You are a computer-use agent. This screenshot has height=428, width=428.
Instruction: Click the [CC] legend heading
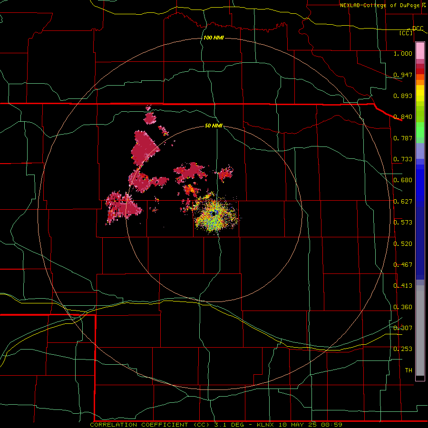tap(406, 33)
